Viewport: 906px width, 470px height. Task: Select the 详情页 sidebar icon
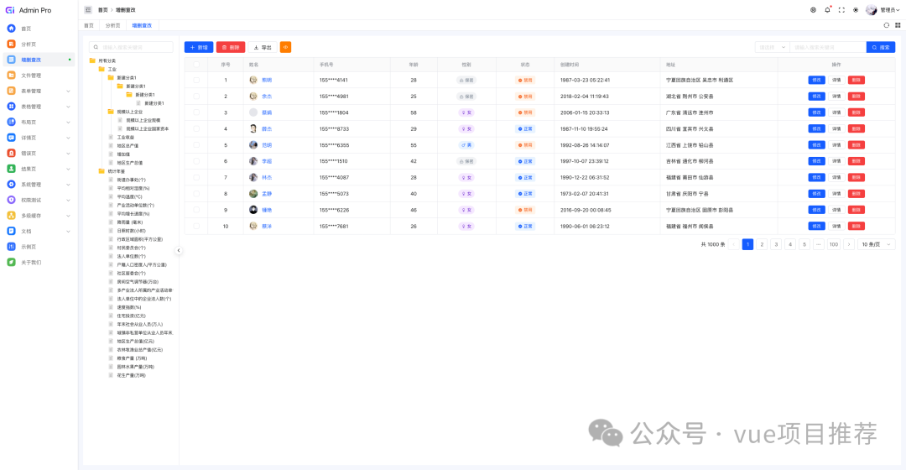(11, 138)
